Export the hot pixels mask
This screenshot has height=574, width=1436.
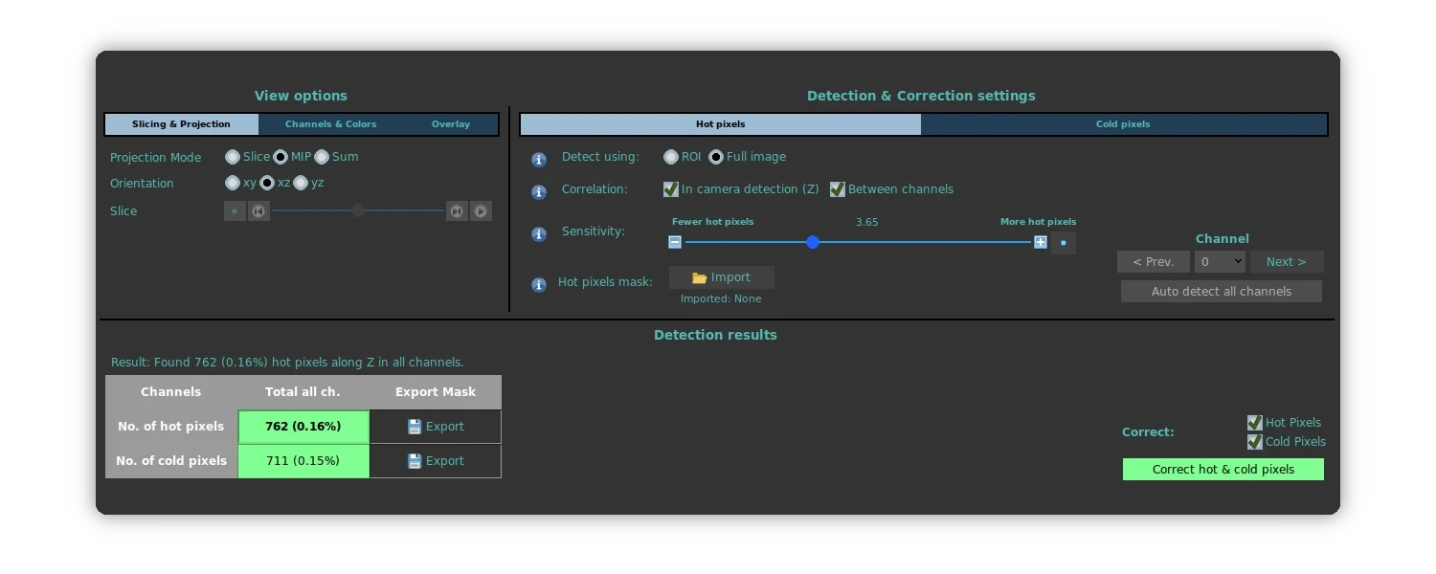436,427
